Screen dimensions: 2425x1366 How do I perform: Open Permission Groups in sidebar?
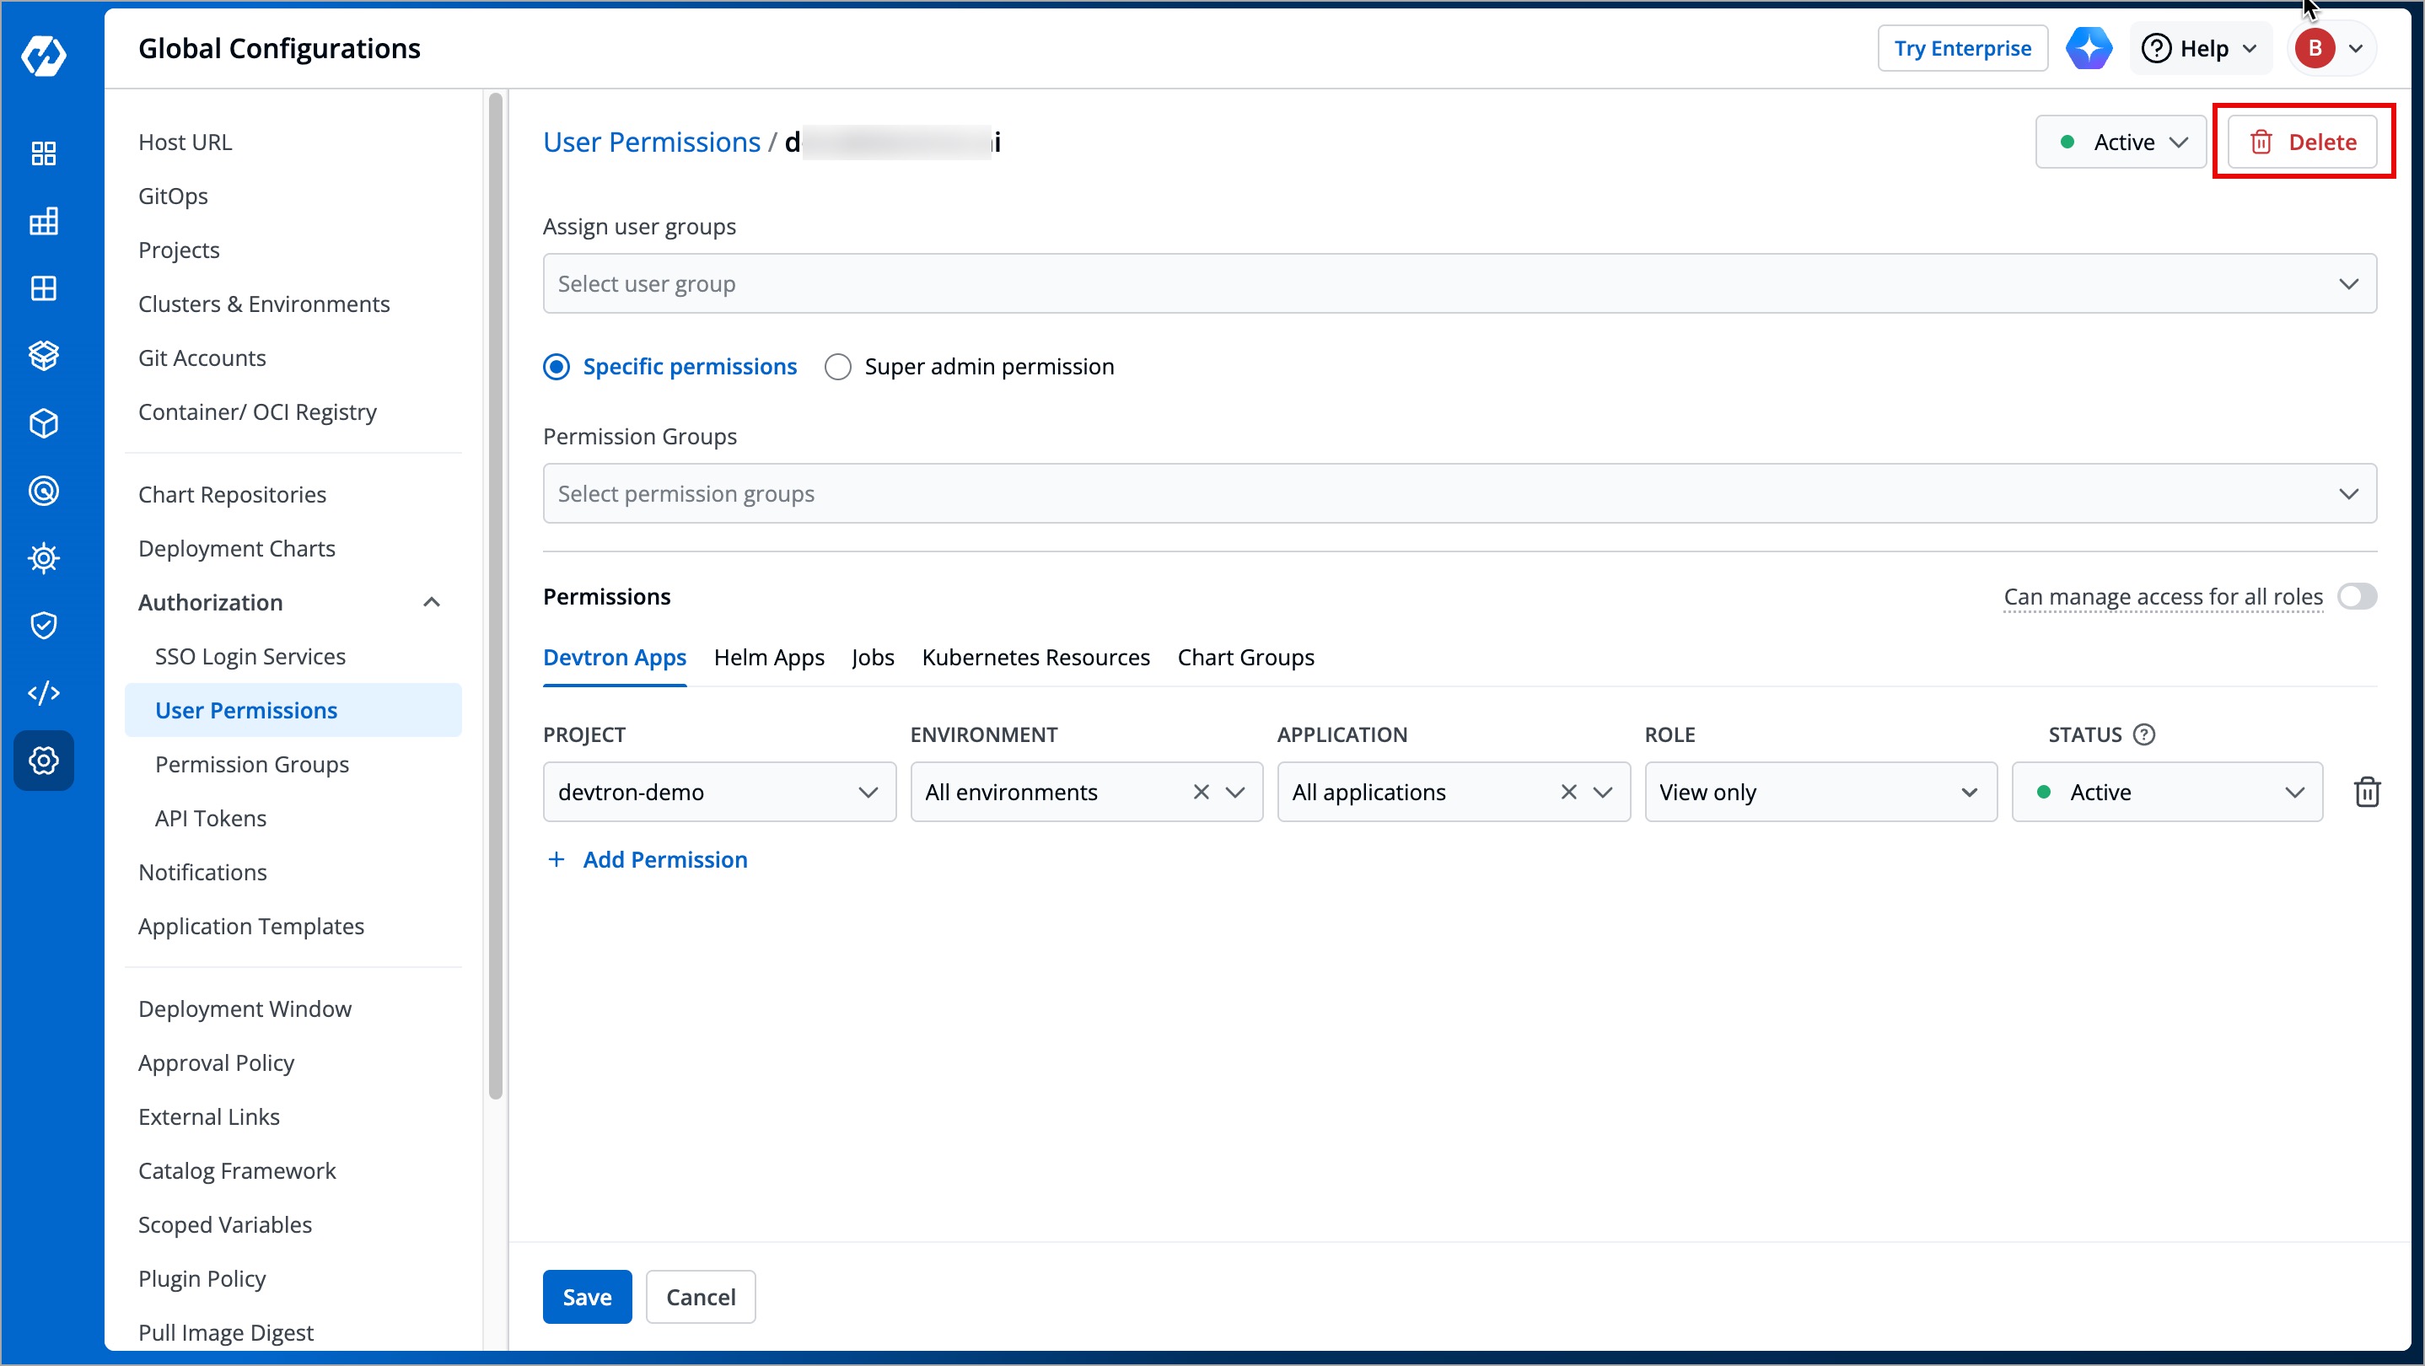tap(251, 763)
